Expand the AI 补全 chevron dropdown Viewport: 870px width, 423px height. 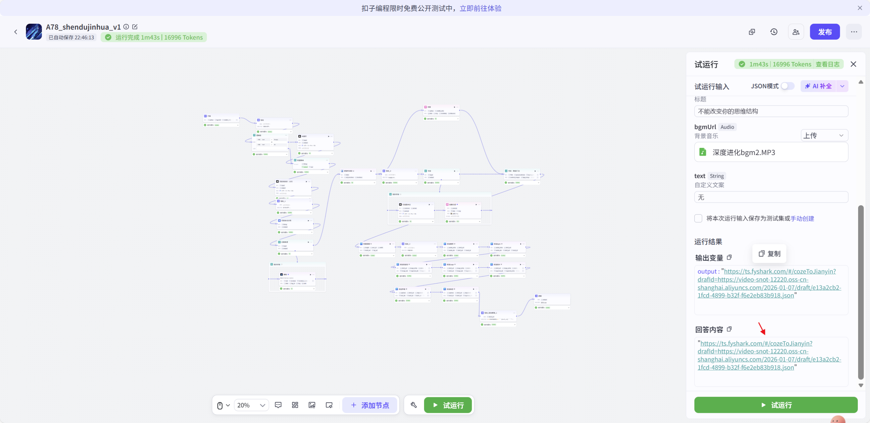click(x=842, y=86)
